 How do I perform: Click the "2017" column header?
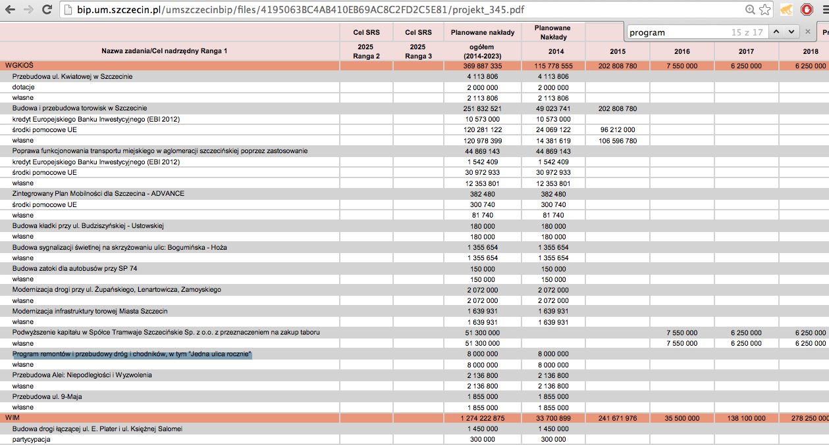coord(746,51)
